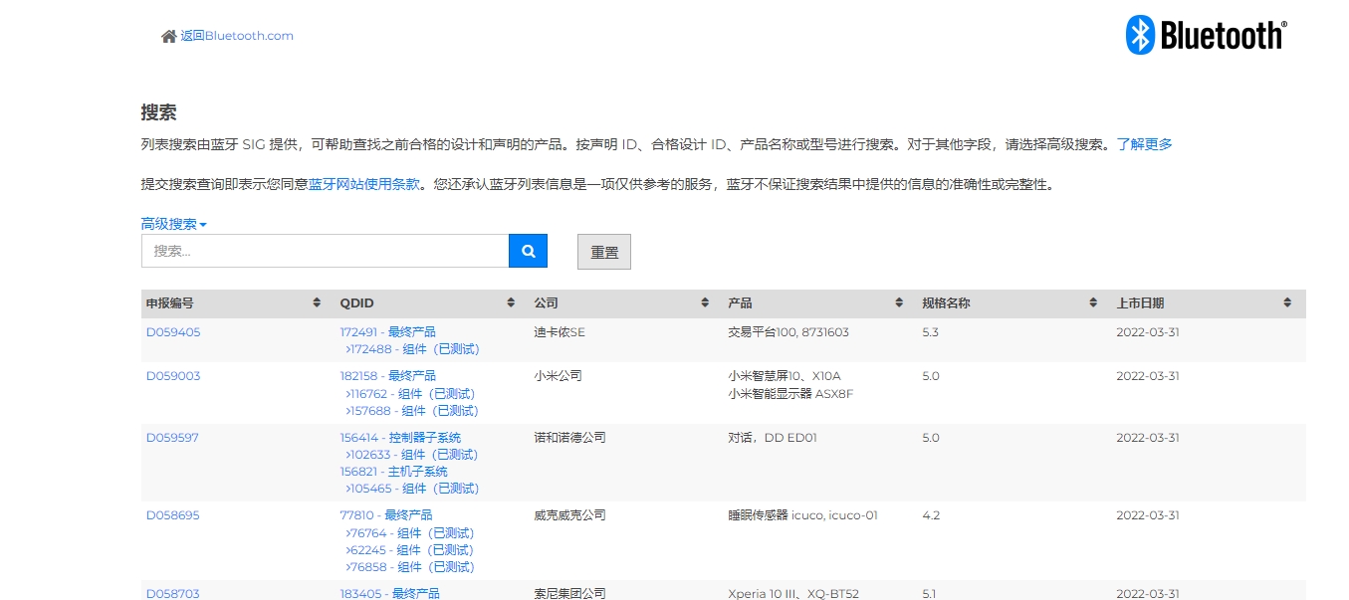Sort by 申报编号 column arrows

tap(317, 303)
